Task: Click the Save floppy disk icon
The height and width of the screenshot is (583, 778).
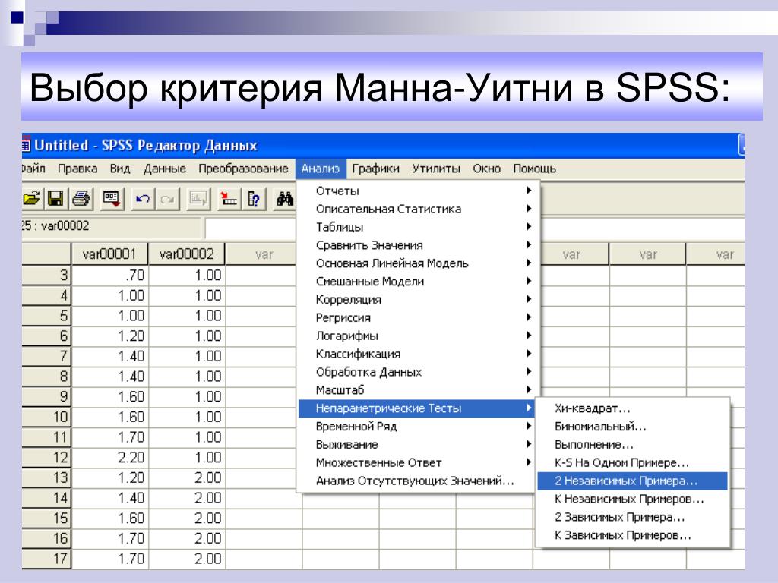Action: point(55,199)
